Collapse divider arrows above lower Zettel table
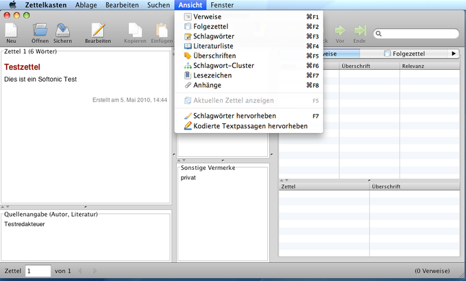The height and width of the screenshot is (281, 466). (284, 180)
